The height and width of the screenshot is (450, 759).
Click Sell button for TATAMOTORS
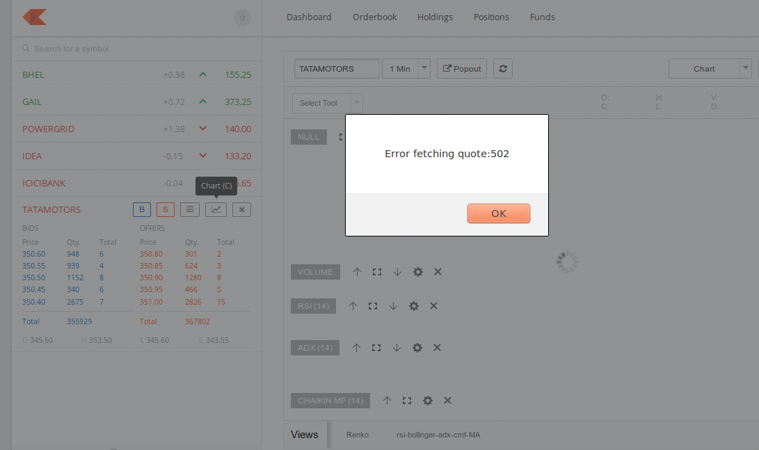click(x=166, y=209)
